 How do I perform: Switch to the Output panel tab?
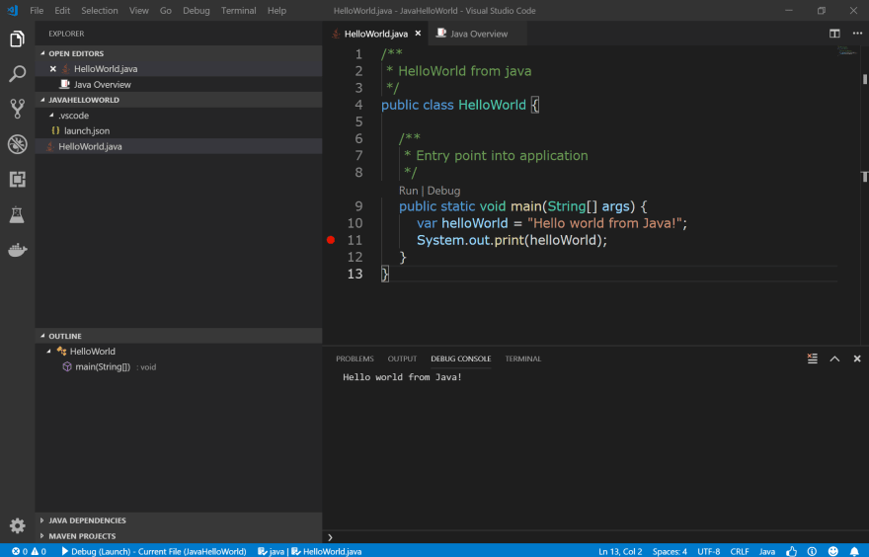coord(402,358)
